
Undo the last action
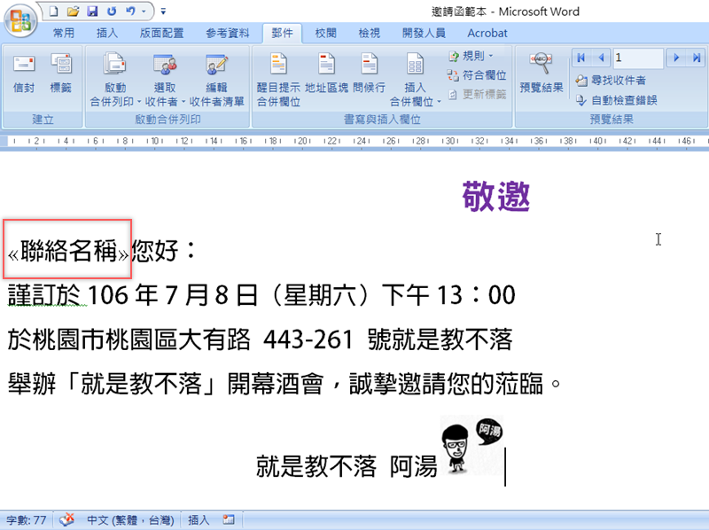(x=130, y=12)
